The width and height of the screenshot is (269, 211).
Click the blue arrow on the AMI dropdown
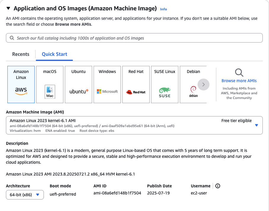tap(257, 125)
